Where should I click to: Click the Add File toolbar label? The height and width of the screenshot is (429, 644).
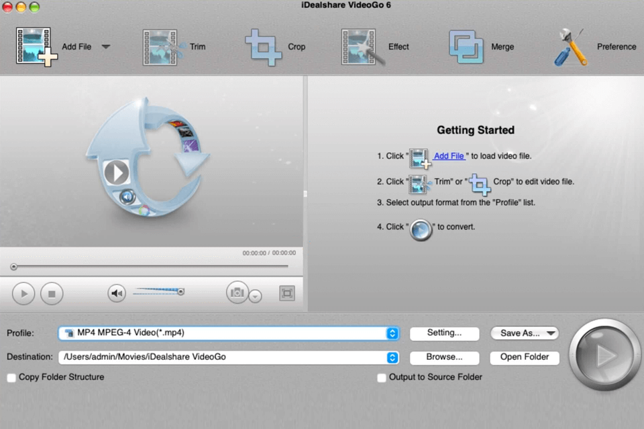pyautogui.click(x=76, y=47)
